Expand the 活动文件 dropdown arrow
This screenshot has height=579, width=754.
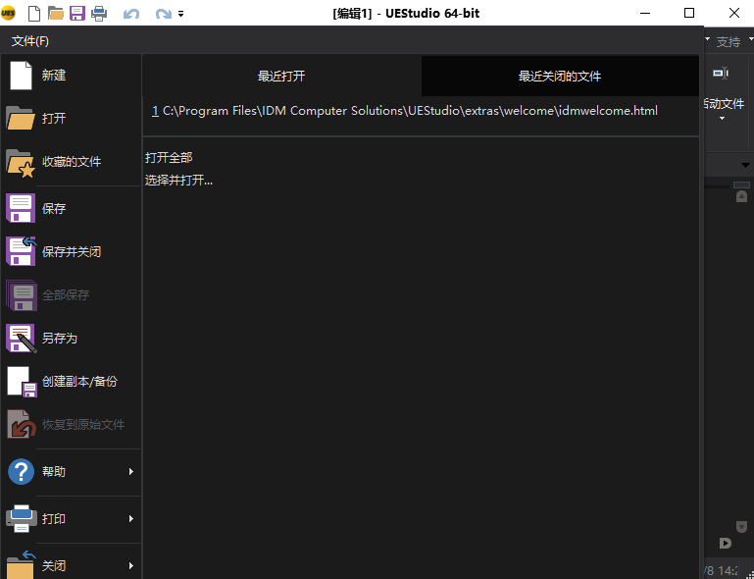722,119
